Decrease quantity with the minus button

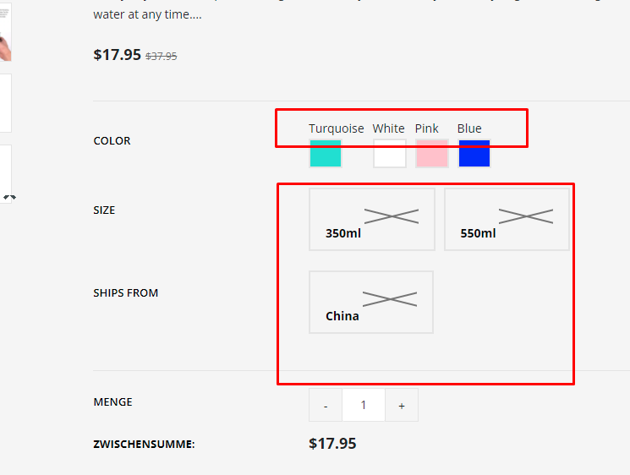click(x=326, y=406)
